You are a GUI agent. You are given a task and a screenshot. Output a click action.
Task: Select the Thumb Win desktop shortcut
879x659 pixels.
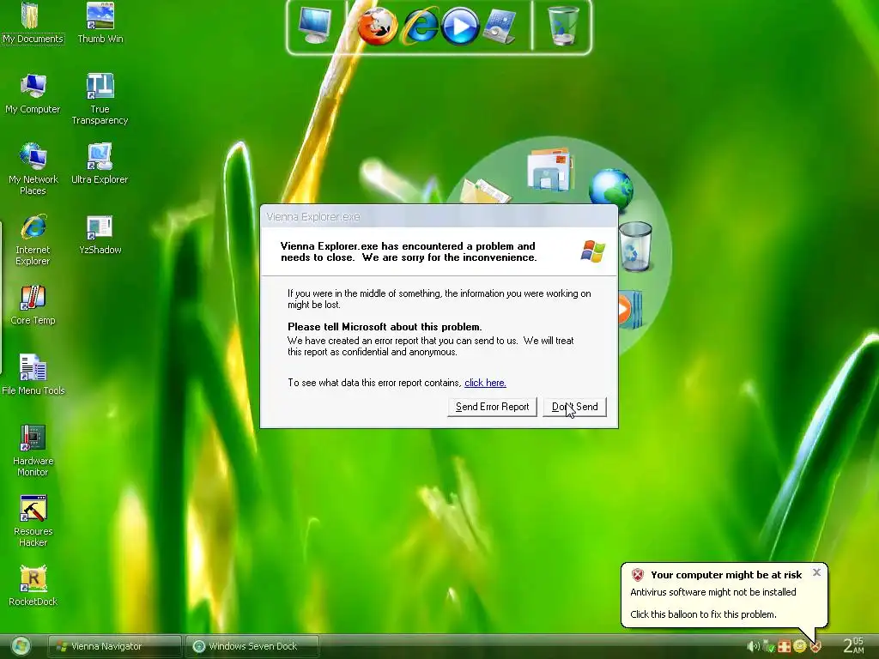[100, 23]
